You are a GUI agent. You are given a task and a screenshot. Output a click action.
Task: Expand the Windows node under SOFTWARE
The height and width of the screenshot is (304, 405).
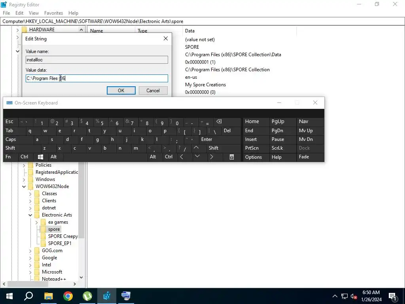click(24, 179)
